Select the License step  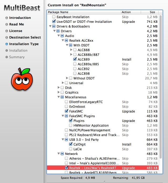click(16, 31)
